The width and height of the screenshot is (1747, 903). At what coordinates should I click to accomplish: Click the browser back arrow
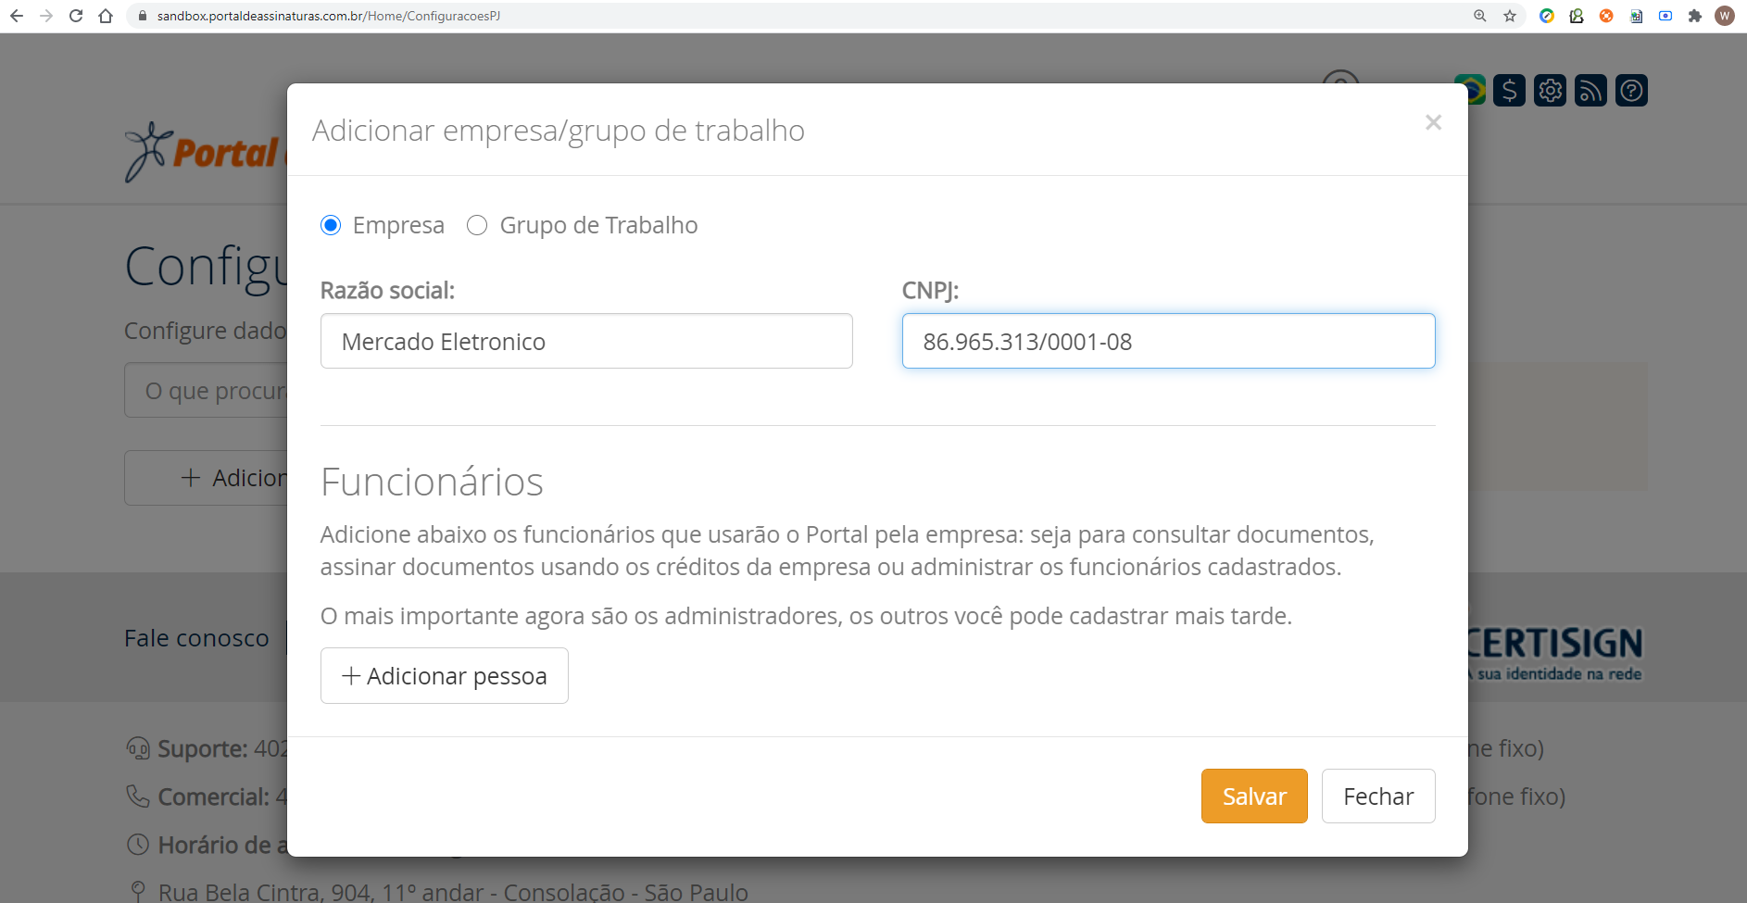click(17, 16)
